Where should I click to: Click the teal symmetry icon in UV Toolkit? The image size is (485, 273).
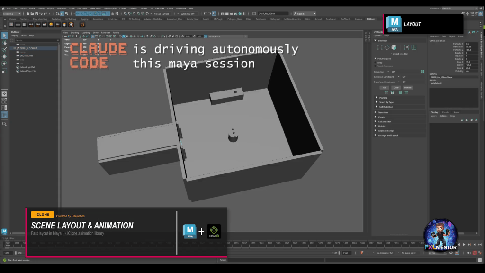[x=422, y=72]
